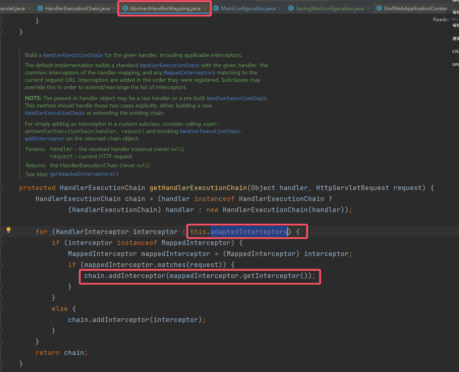Click 'handler – the resolved handler instance' doc line
The width and height of the screenshot is (459, 372).
pyautogui.click(x=117, y=149)
